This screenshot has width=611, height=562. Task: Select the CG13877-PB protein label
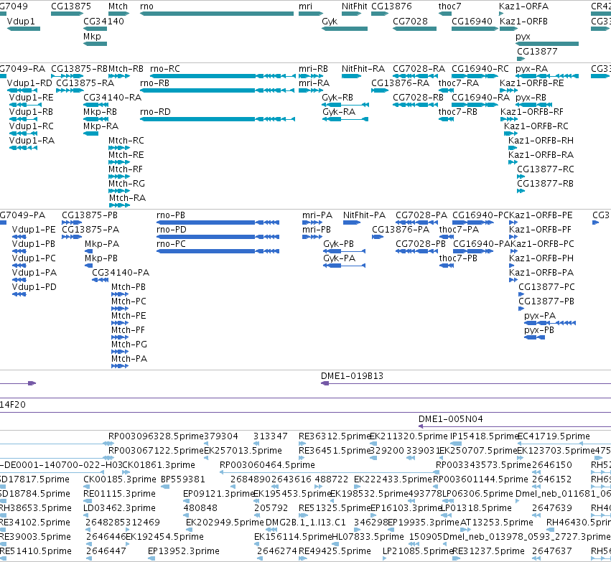coord(546,301)
